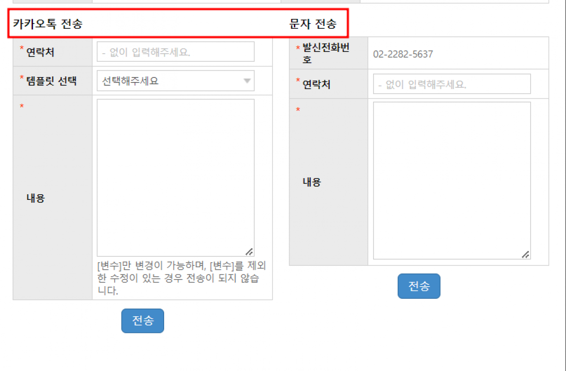Grab the 카카오톡 내용 textarea resize handle
The image size is (566, 371).
coord(250,252)
